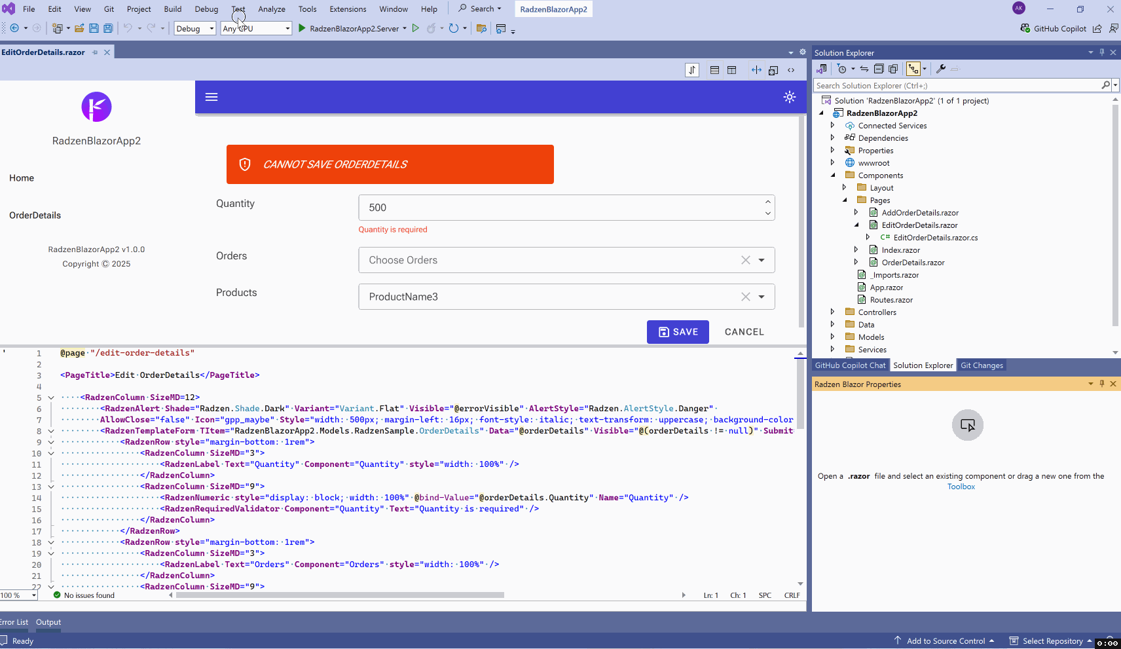This screenshot has width=1121, height=649.
Task: Open the Output tab at the bottom
Action: (48, 622)
